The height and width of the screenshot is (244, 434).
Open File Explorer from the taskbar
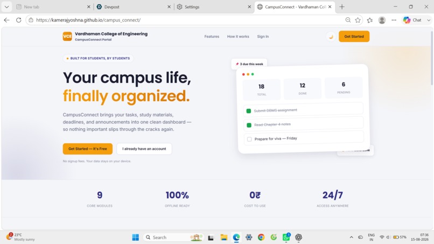click(223, 238)
